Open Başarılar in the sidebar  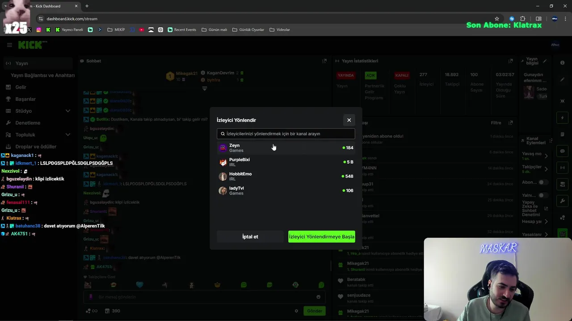[25, 99]
